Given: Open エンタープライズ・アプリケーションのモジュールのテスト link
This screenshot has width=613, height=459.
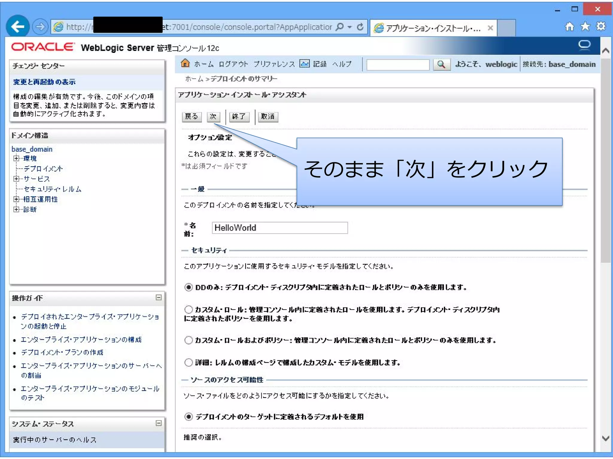Looking at the screenshot, I should [x=90, y=393].
